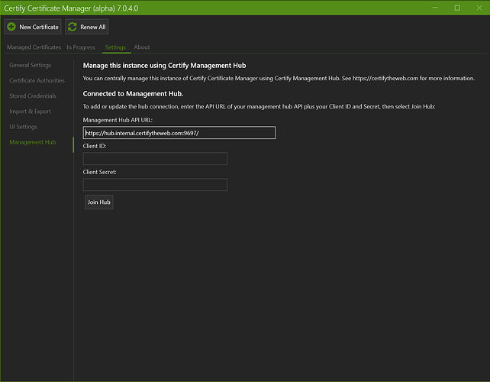Open General Settings in the sidebar
Image resolution: width=490 pixels, height=382 pixels.
[x=31, y=65]
